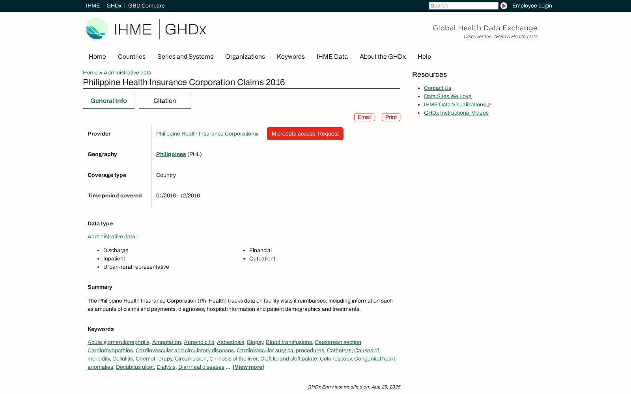Image resolution: width=631 pixels, height=394 pixels.
Task: Open the Dialysis keyword
Action: [x=166, y=367]
